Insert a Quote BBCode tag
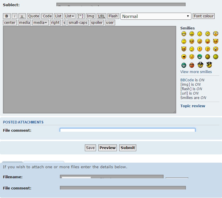Image resolution: width=222 pixels, height=198 pixels. [x=33, y=16]
